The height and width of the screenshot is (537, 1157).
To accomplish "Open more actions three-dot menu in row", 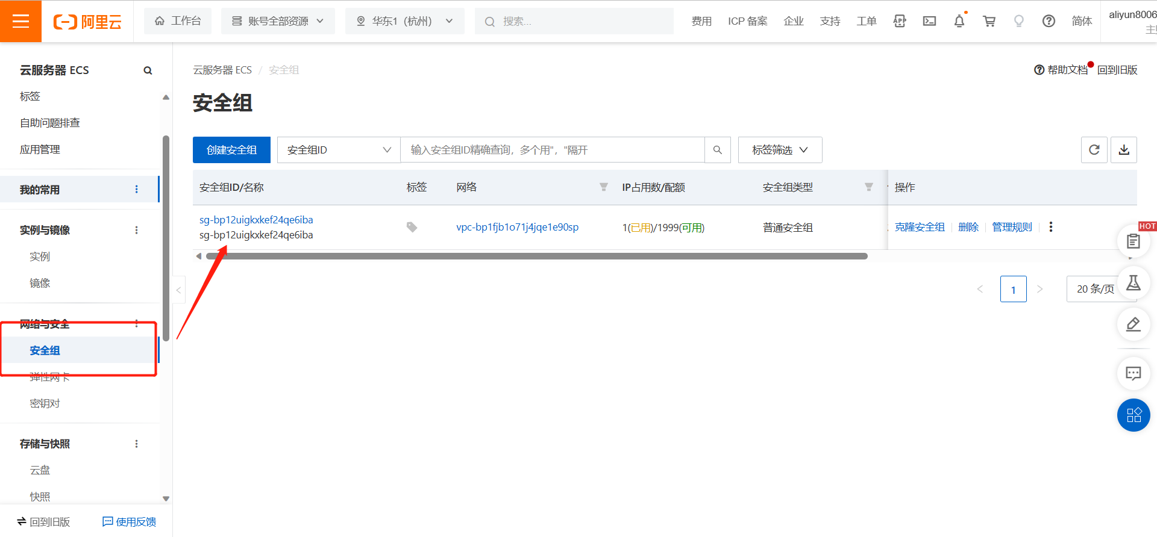I will [x=1050, y=227].
